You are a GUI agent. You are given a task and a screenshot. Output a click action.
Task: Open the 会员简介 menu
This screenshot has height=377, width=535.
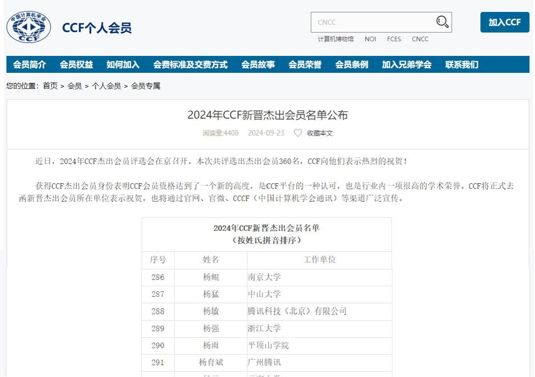click(x=29, y=65)
